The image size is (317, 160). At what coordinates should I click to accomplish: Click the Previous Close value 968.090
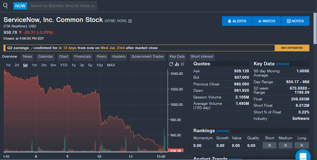click(x=242, y=84)
